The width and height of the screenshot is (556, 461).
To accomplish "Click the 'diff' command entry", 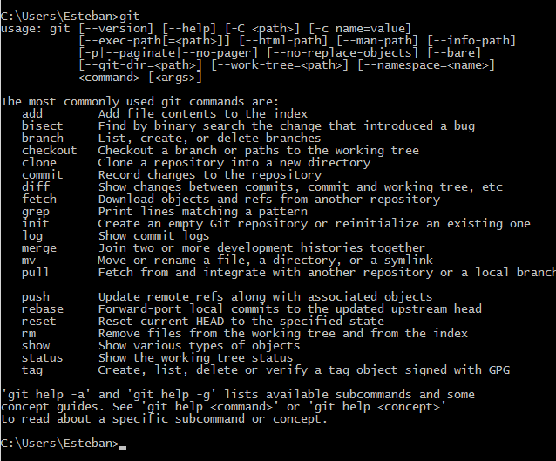I will (36, 186).
